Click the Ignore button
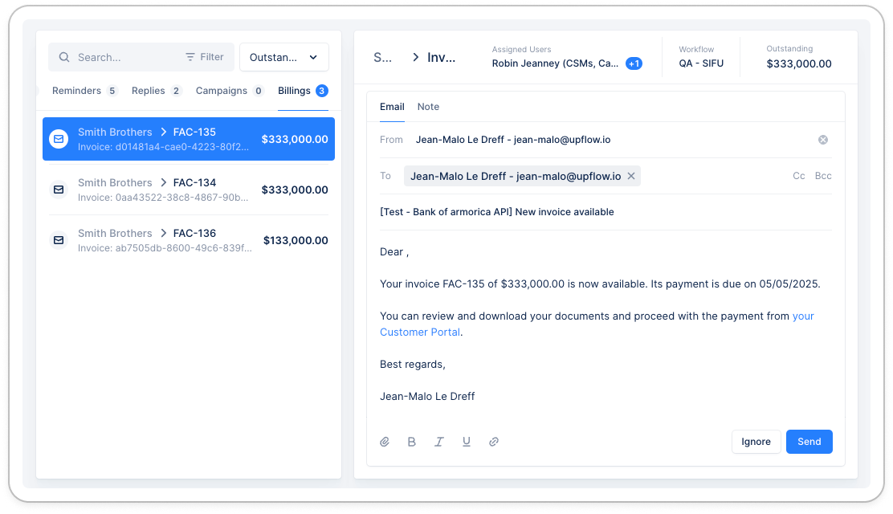Viewport: 893px width, 514px height. (x=756, y=442)
